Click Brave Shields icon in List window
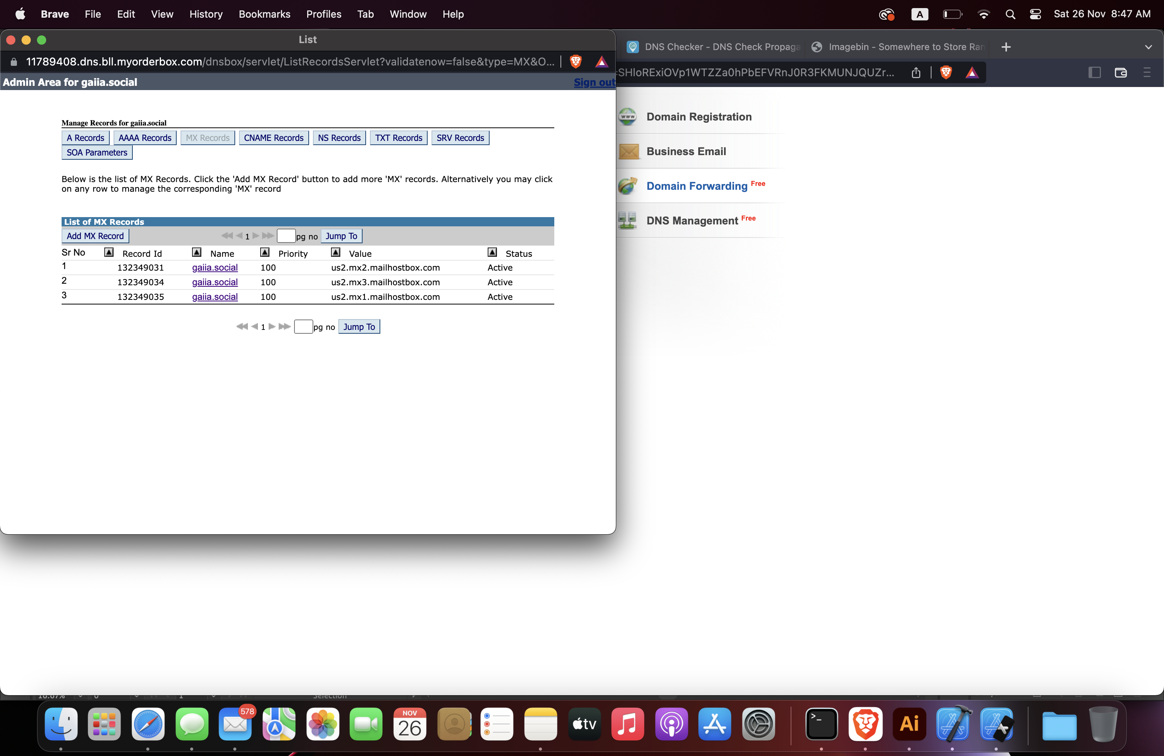The width and height of the screenshot is (1164, 756). tap(575, 62)
